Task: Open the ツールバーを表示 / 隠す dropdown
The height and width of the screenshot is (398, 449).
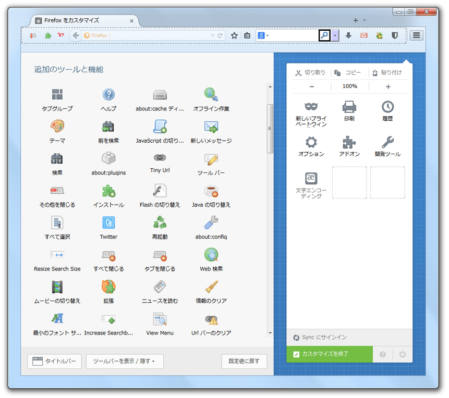Action: [125, 361]
